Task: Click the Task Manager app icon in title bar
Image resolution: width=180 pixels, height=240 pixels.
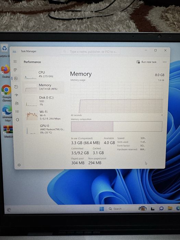Action: click(14, 51)
